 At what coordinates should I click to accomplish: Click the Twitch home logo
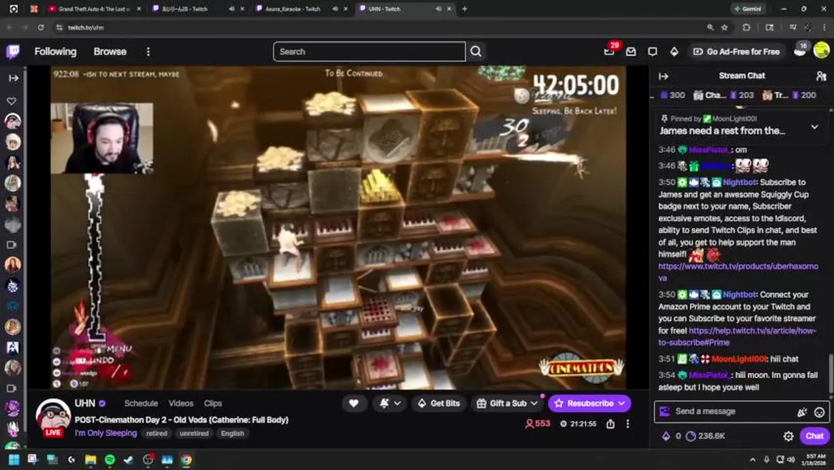click(x=12, y=52)
